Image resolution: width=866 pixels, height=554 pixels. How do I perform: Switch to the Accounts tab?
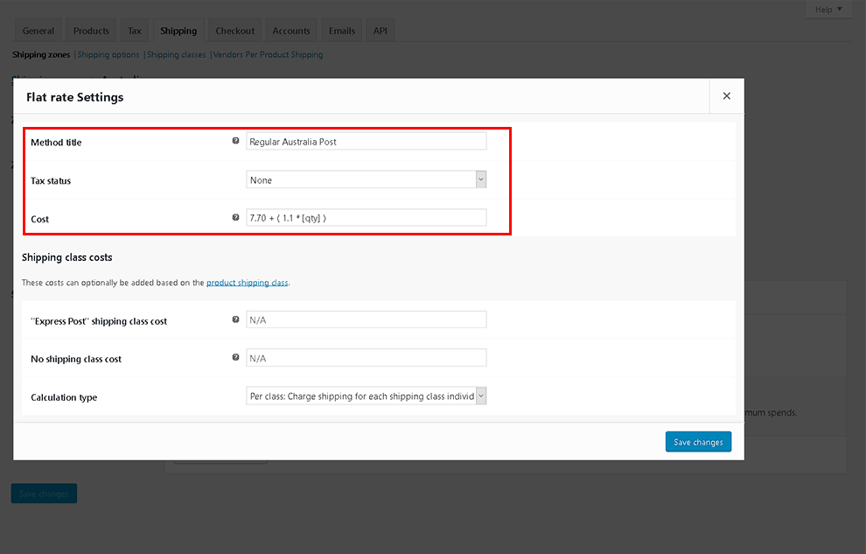tap(291, 31)
